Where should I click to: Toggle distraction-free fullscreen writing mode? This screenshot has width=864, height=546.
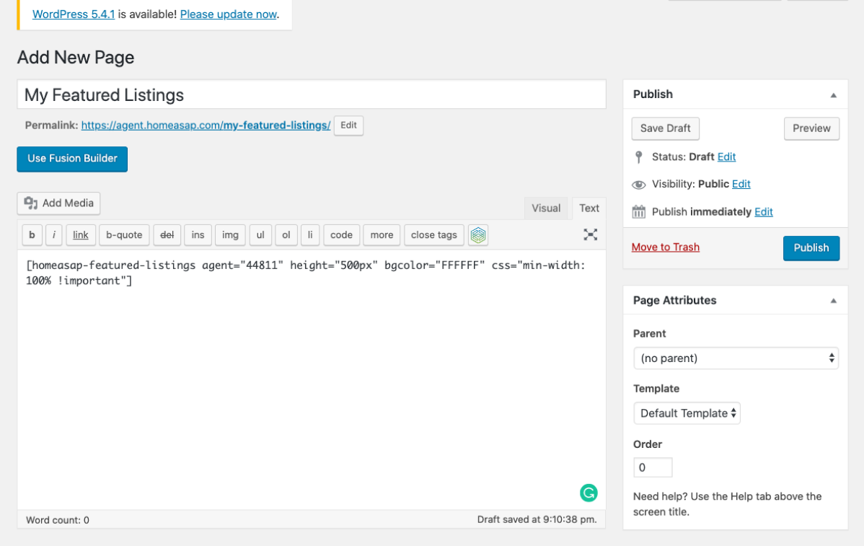click(x=590, y=234)
